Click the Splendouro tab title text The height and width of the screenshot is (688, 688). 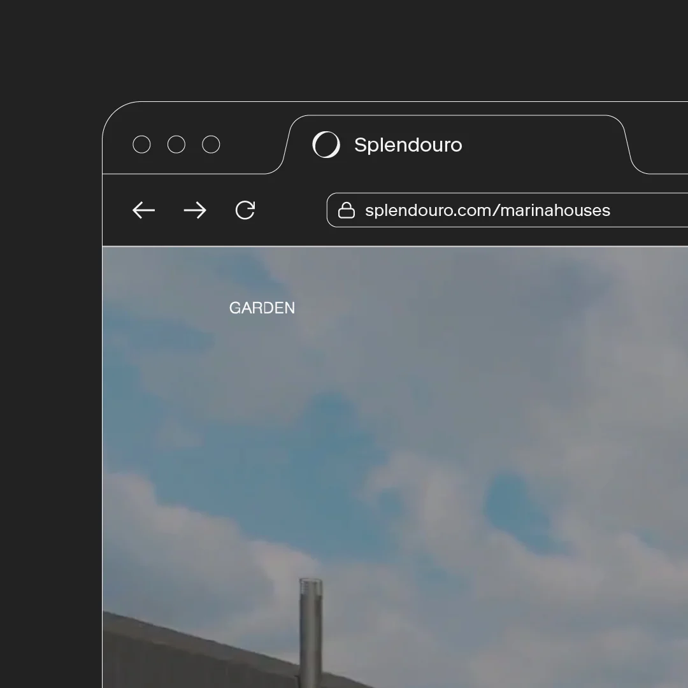pos(408,145)
